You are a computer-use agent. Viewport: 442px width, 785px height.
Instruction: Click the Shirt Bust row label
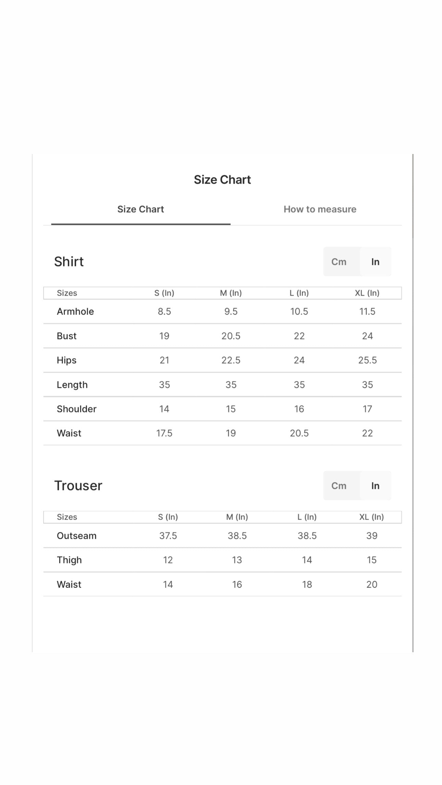click(66, 336)
